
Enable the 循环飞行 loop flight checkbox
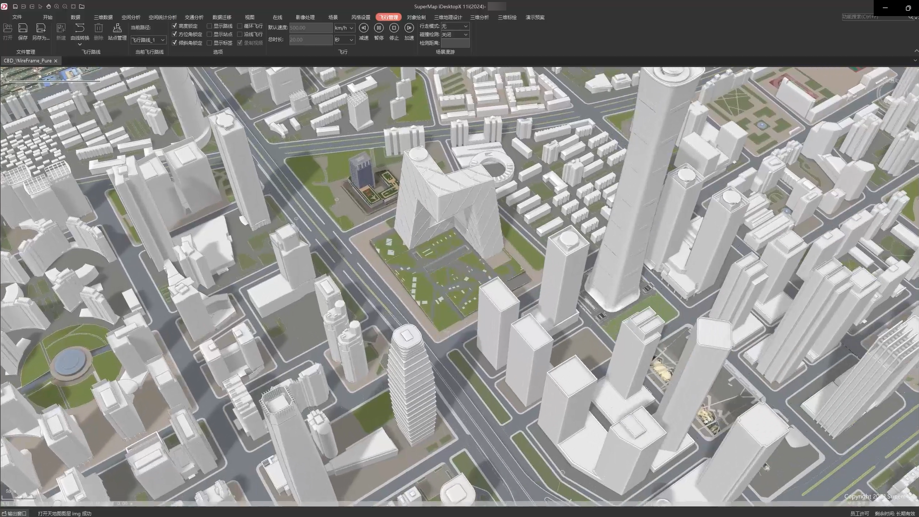click(240, 26)
